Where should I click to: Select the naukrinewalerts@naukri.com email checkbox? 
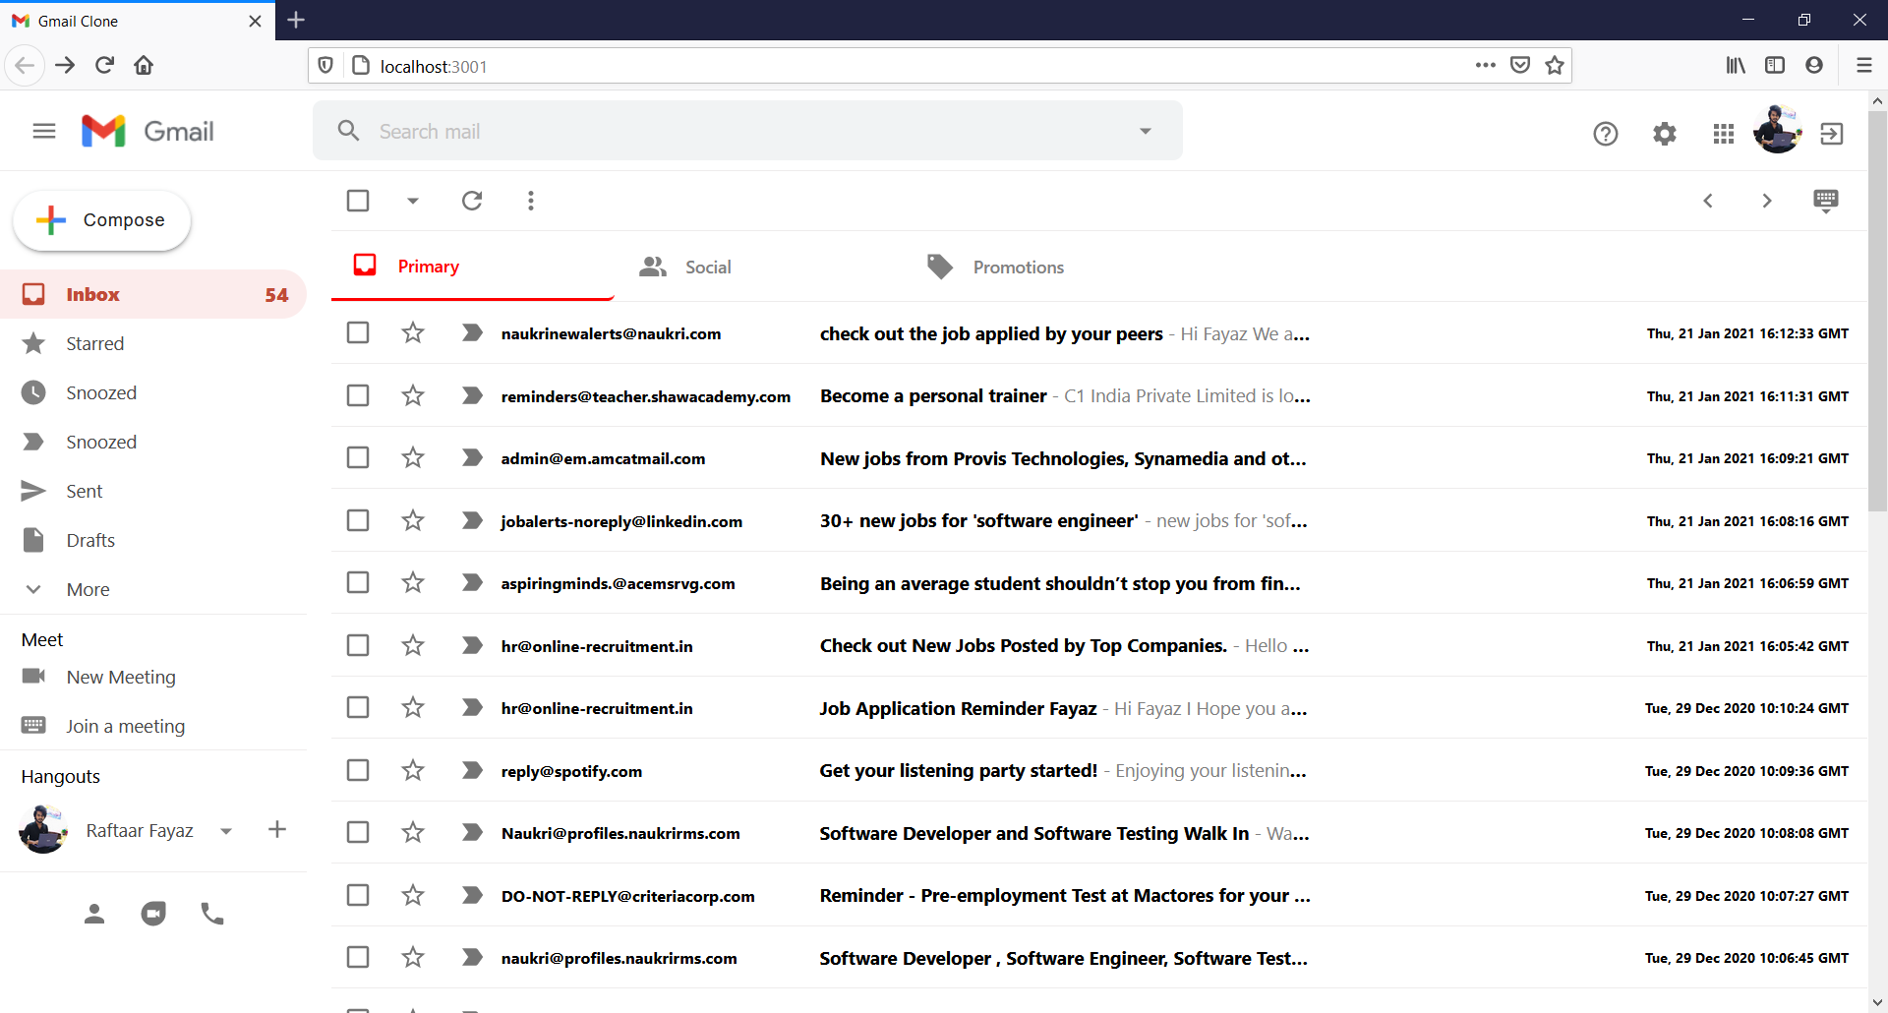(358, 333)
